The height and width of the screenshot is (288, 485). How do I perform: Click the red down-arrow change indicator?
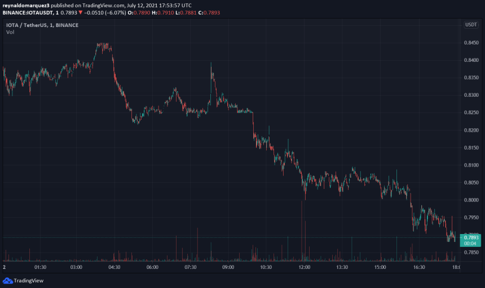tap(81, 12)
